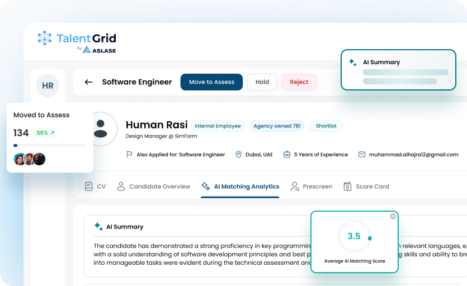Click the last dark avatar in Moved to Assess
467x286 pixels.
point(39,159)
